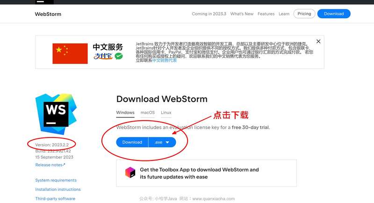Open System requirements link
This screenshot has height=203, width=374.
[x=56, y=180]
